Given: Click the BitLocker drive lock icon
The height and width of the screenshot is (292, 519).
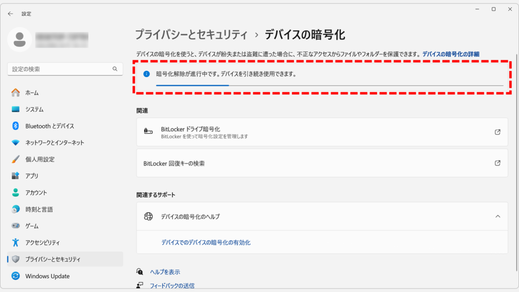Looking at the screenshot, I should tap(149, 131).
